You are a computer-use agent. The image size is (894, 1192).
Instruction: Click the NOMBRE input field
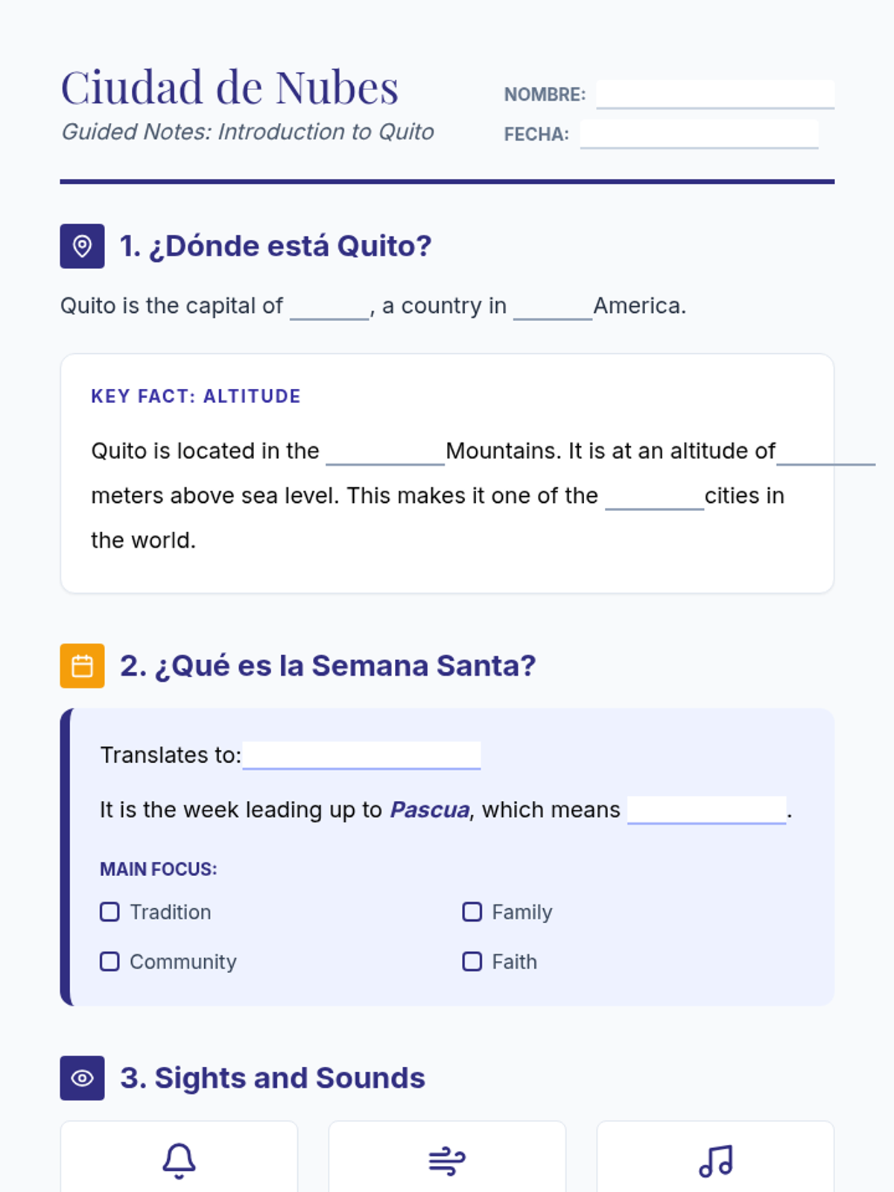pos(715,95)
